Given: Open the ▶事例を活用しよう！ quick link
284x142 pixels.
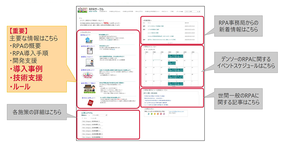Looking at the screenshot, I should click(87, 70).
